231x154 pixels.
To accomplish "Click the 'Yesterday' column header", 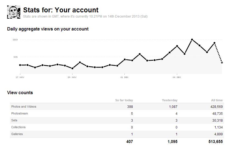I will click(170, 100).
